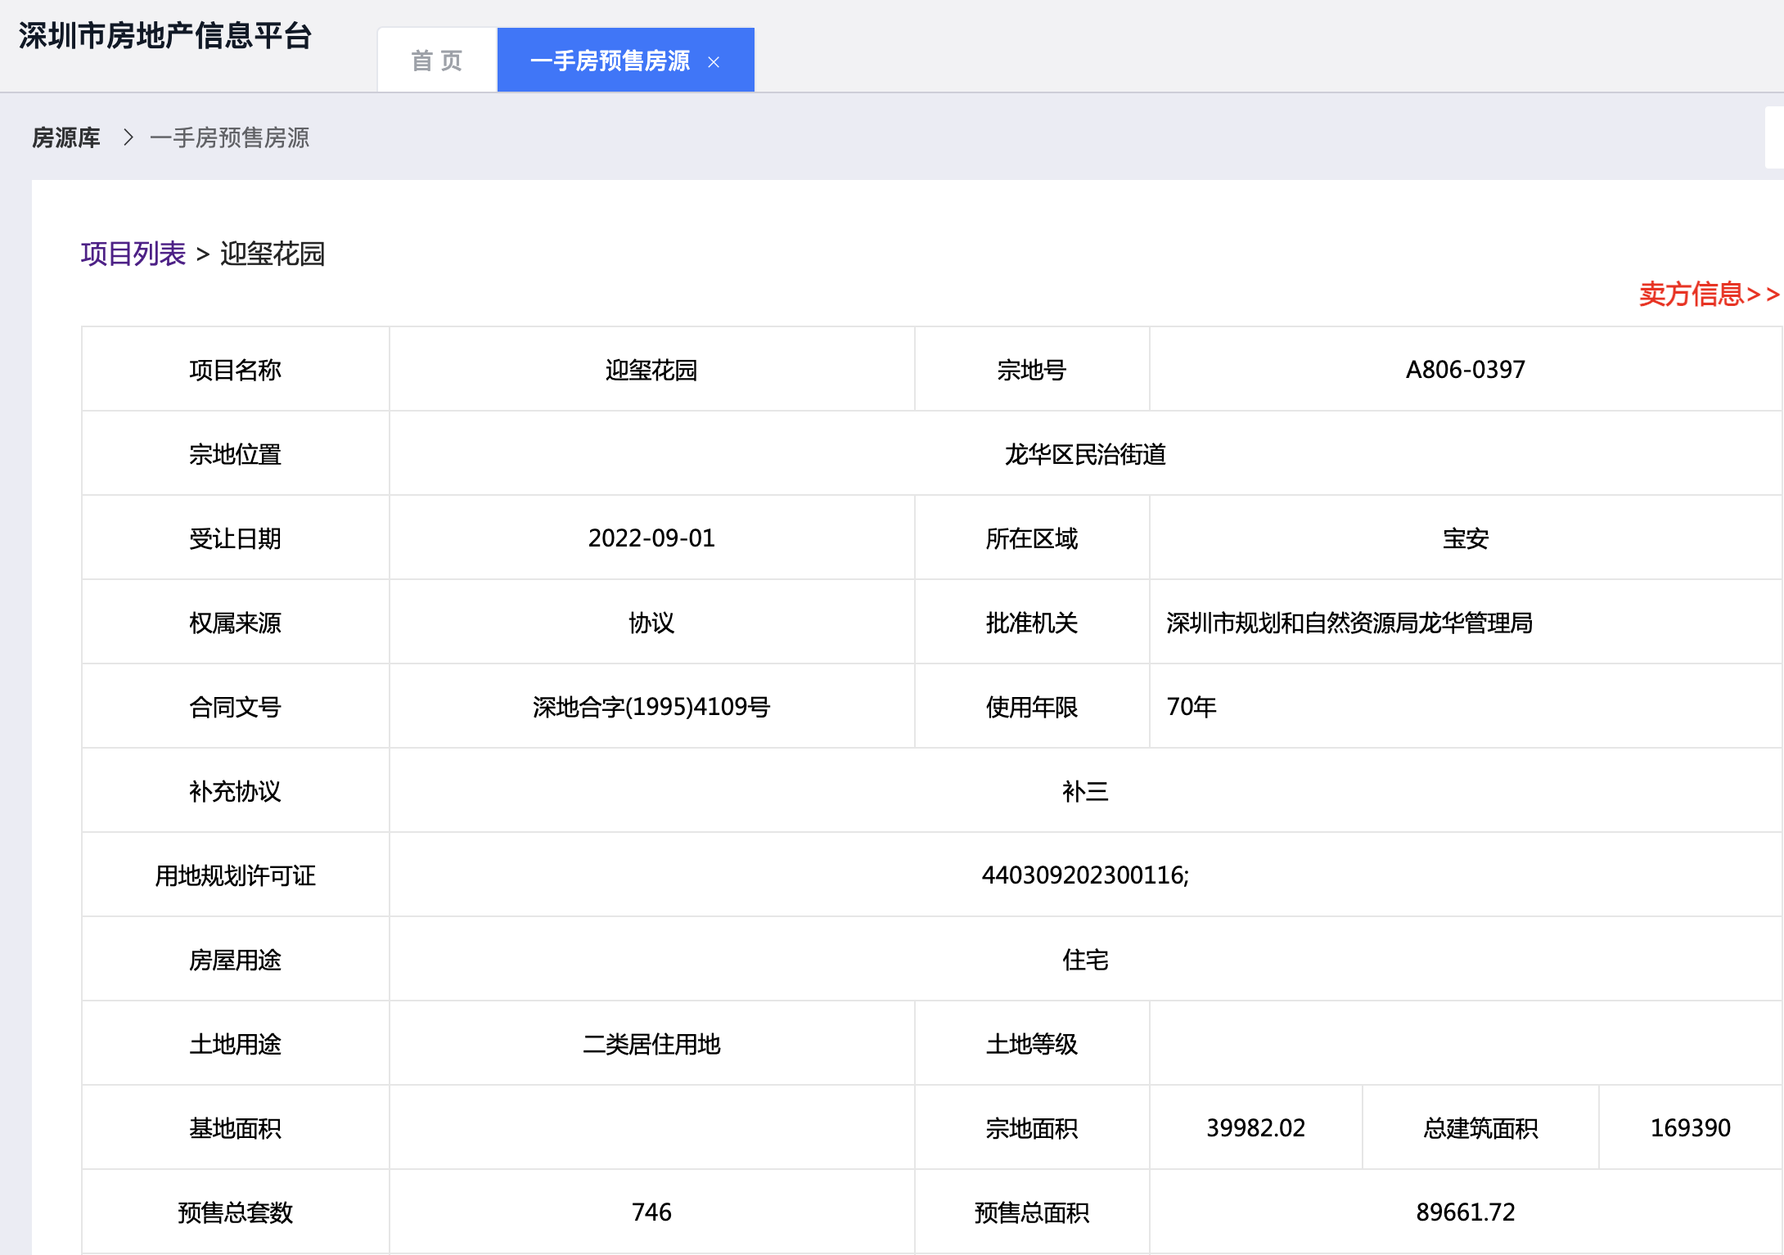Image resolution: width=1784 pixels, height=1255 pixels.
Task: Click the 迎玺花园 project name cell
Action: (651, 370)
